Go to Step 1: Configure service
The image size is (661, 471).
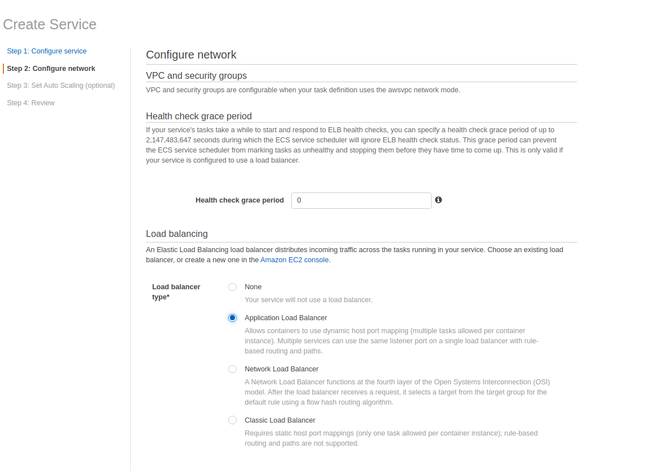coord(47,51)
